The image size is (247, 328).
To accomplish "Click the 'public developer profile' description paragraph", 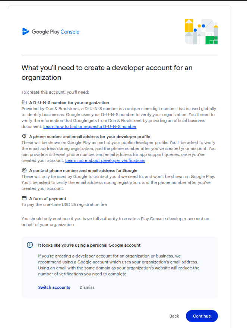I will point(118,151).
